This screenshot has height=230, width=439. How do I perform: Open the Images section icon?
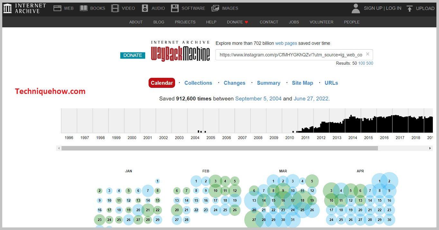[215, 8]
